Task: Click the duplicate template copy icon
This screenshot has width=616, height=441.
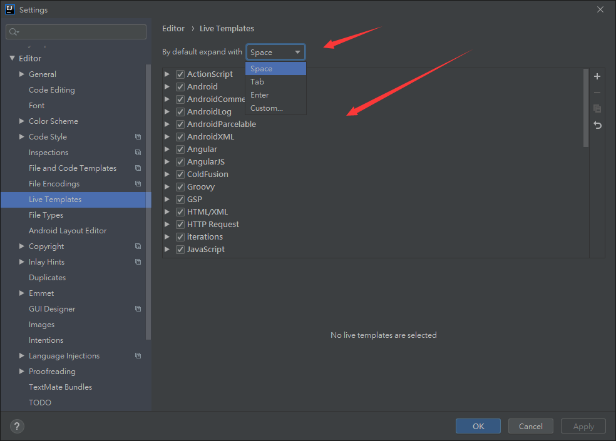Action: 597,109
